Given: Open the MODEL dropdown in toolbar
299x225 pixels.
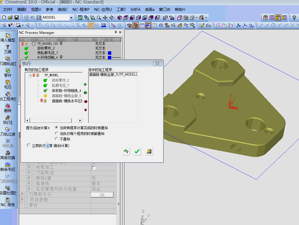Looking at the screenshot, I should pos(71,17).
